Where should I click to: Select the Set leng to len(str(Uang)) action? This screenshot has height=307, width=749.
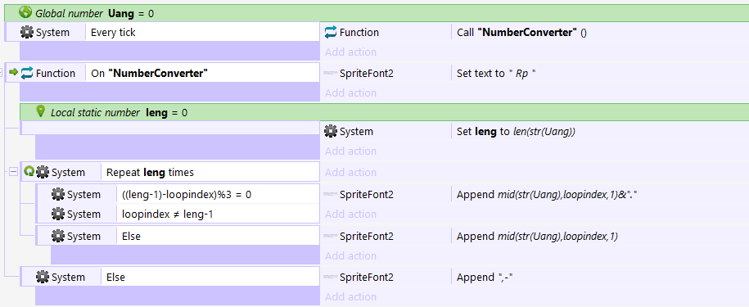pos(516,131)
